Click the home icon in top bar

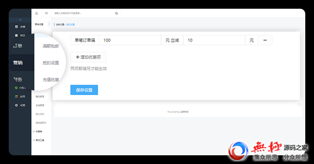tap(37, 14)
